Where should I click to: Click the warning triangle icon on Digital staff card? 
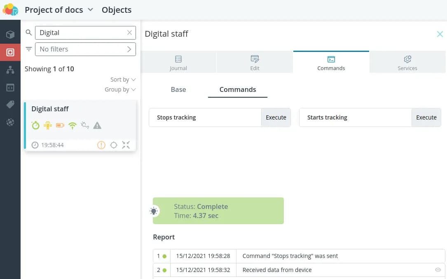(x=97, y=125)
